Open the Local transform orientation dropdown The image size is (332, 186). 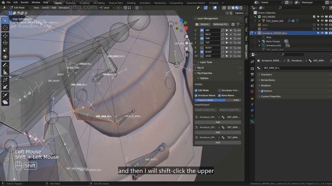pyautogui.click(x=106, y=8)
